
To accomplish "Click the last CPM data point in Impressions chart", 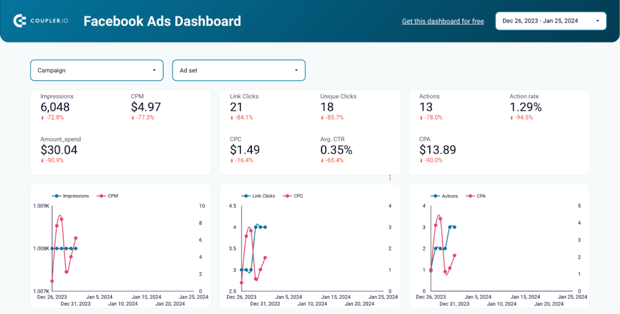I will 76,238.
